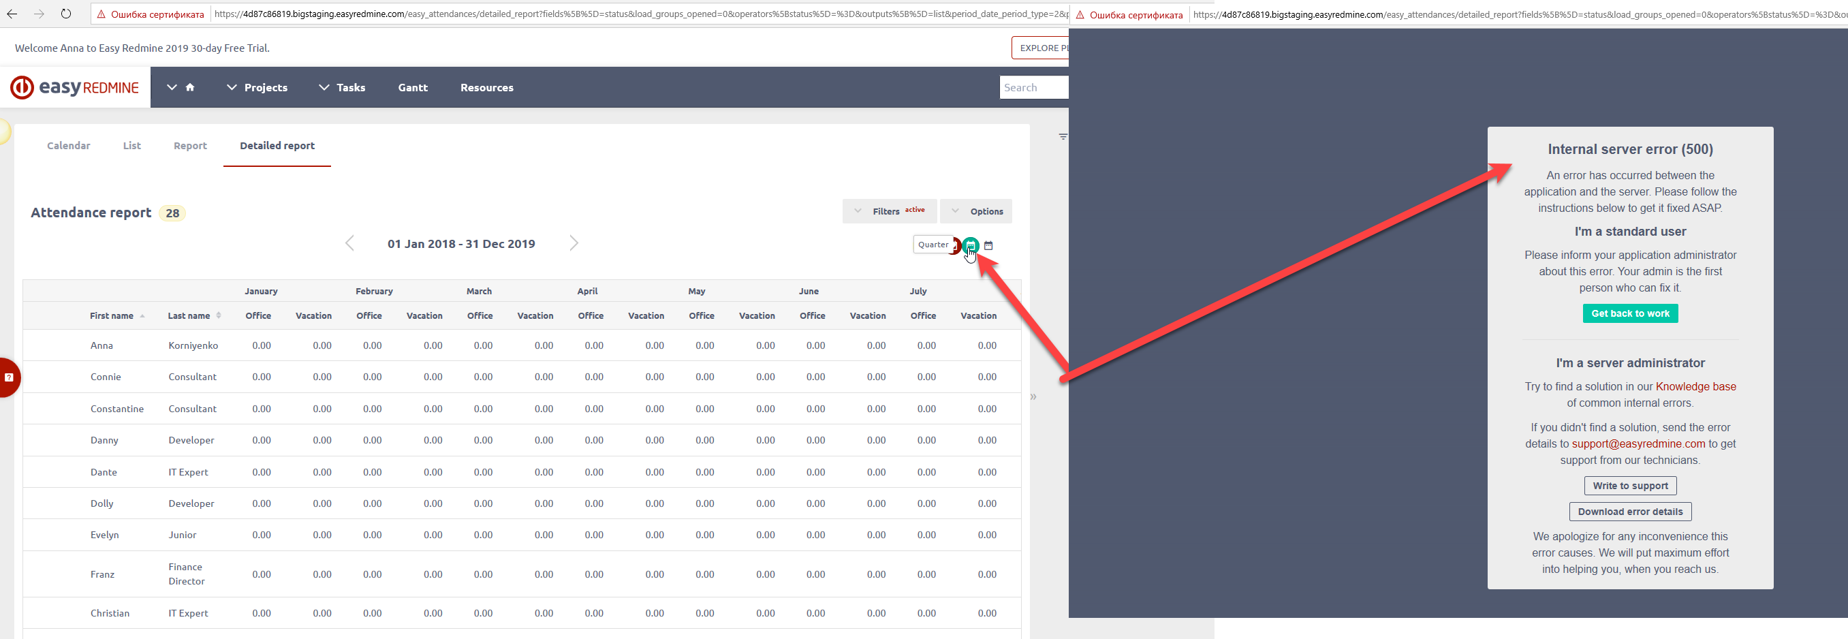Click the filter icon above the sidebar
Screen dimensions: 1848x639
tap(1063, 136)
